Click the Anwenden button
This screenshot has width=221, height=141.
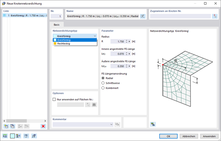[x=209, y=136]
